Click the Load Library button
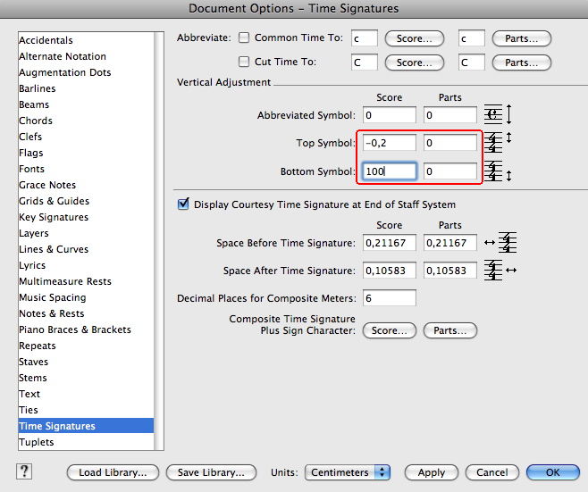This screenshot has width=588, height=492. click(113, 472)
